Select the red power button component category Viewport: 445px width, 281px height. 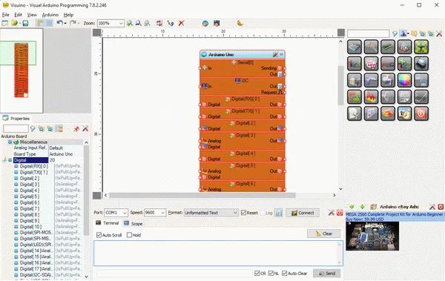point(421,113)
